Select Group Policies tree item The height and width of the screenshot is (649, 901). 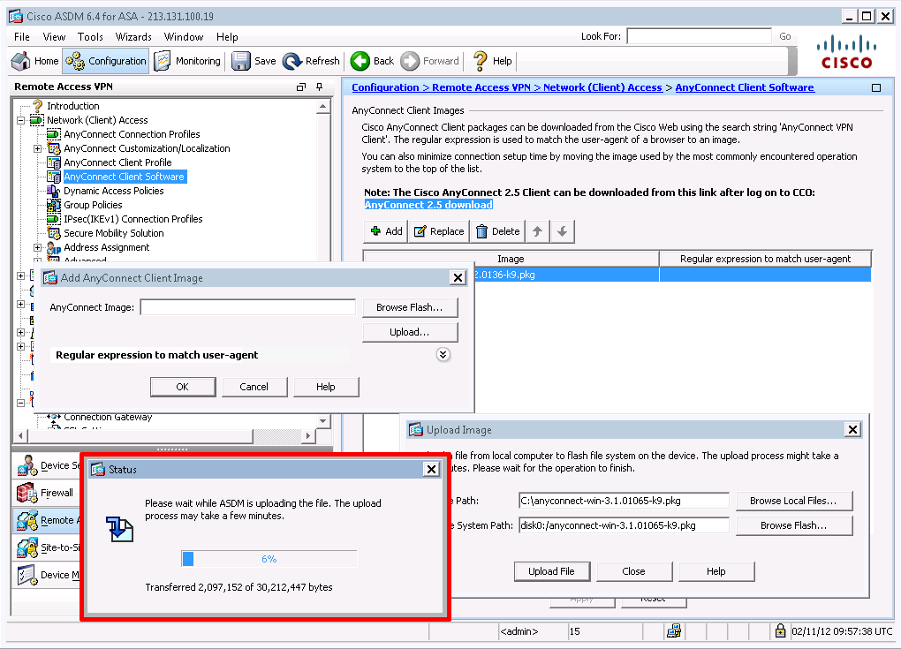(93, 205)
